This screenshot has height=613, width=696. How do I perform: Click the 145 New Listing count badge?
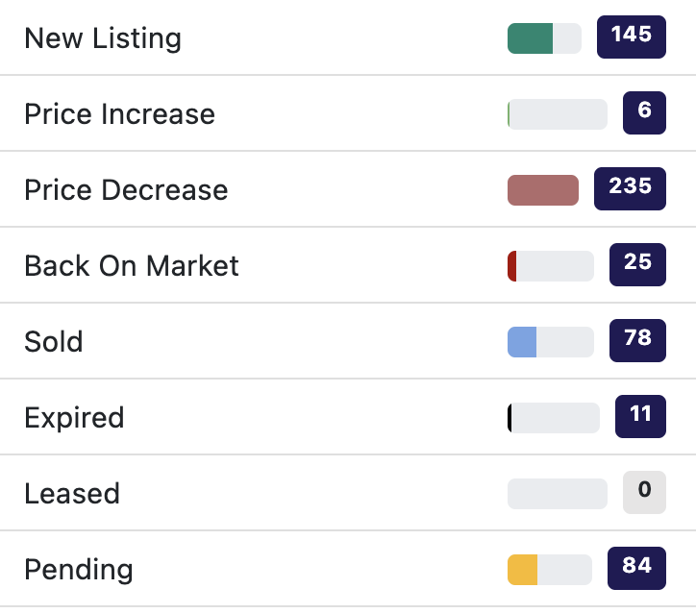(631, 37)
